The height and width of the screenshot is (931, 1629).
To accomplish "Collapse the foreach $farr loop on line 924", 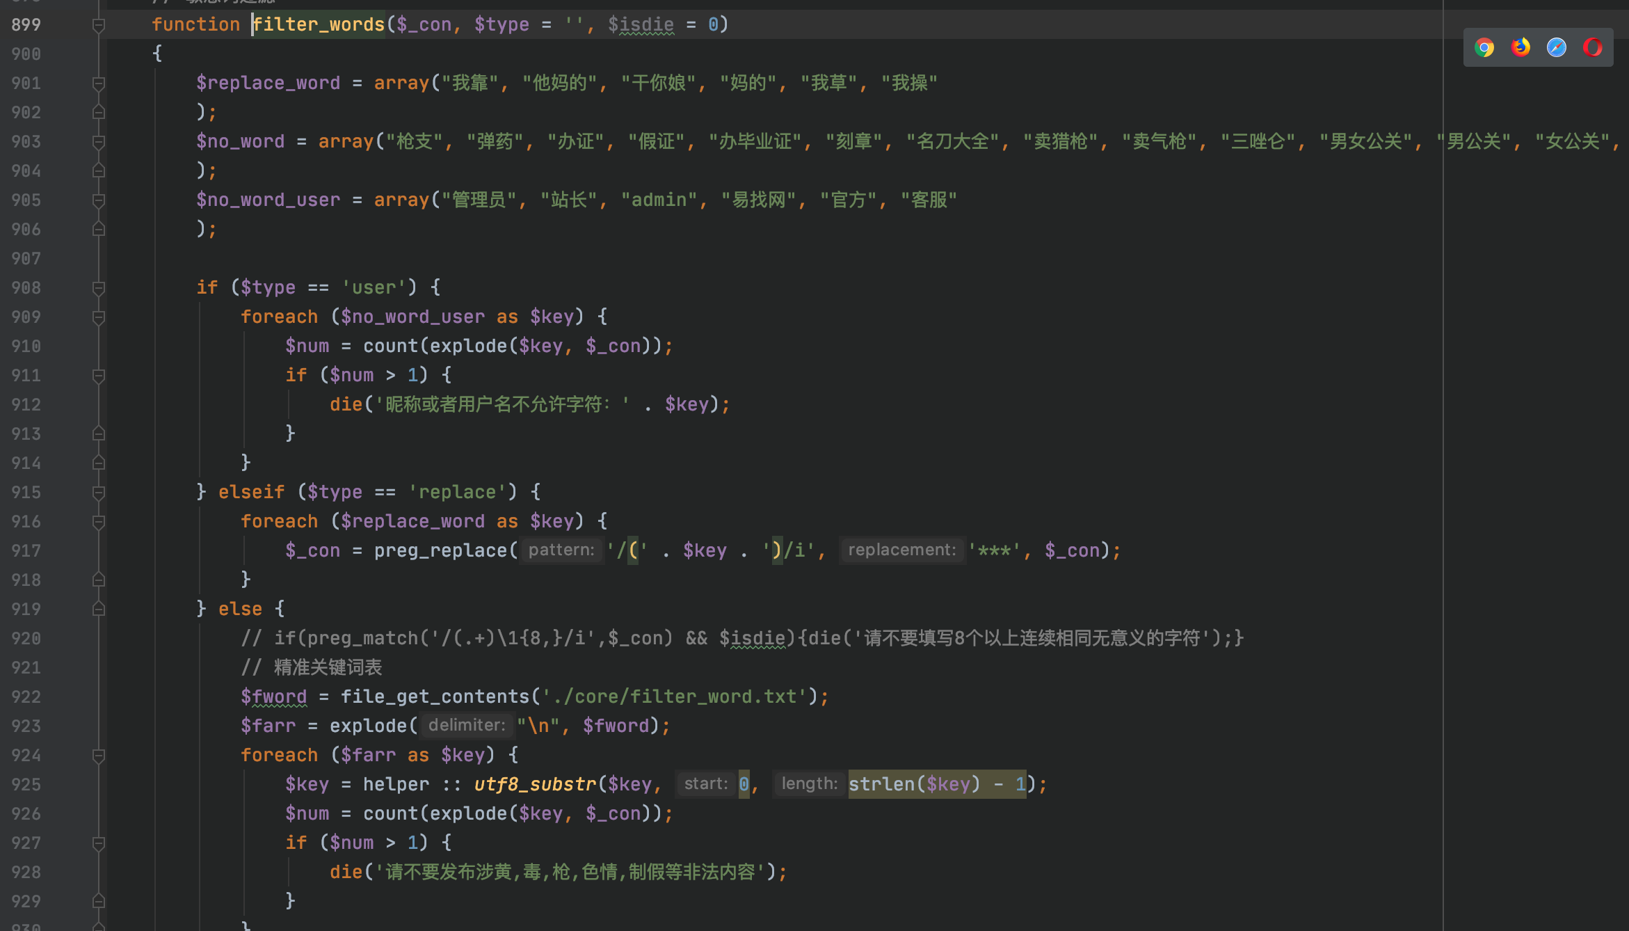I will click(x=99, y=756).
